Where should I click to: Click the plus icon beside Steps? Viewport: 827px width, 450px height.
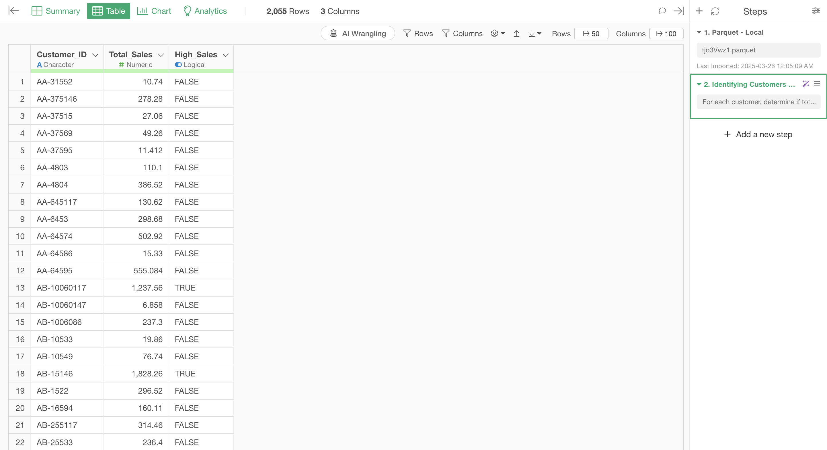click(x=699, y=11)
